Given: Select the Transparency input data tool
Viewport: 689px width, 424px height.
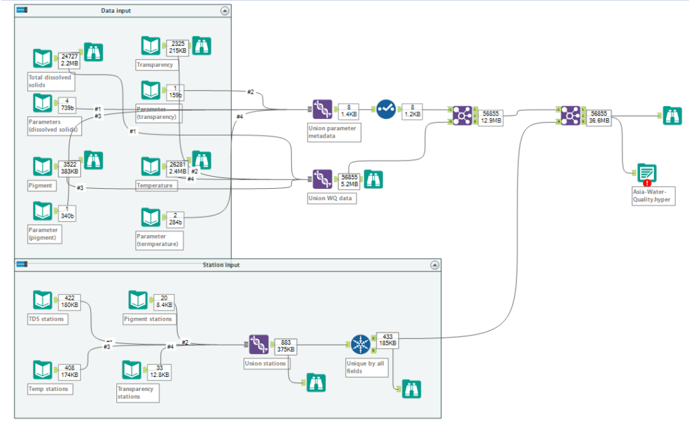Looking at the screenshot, I should 151,46.
